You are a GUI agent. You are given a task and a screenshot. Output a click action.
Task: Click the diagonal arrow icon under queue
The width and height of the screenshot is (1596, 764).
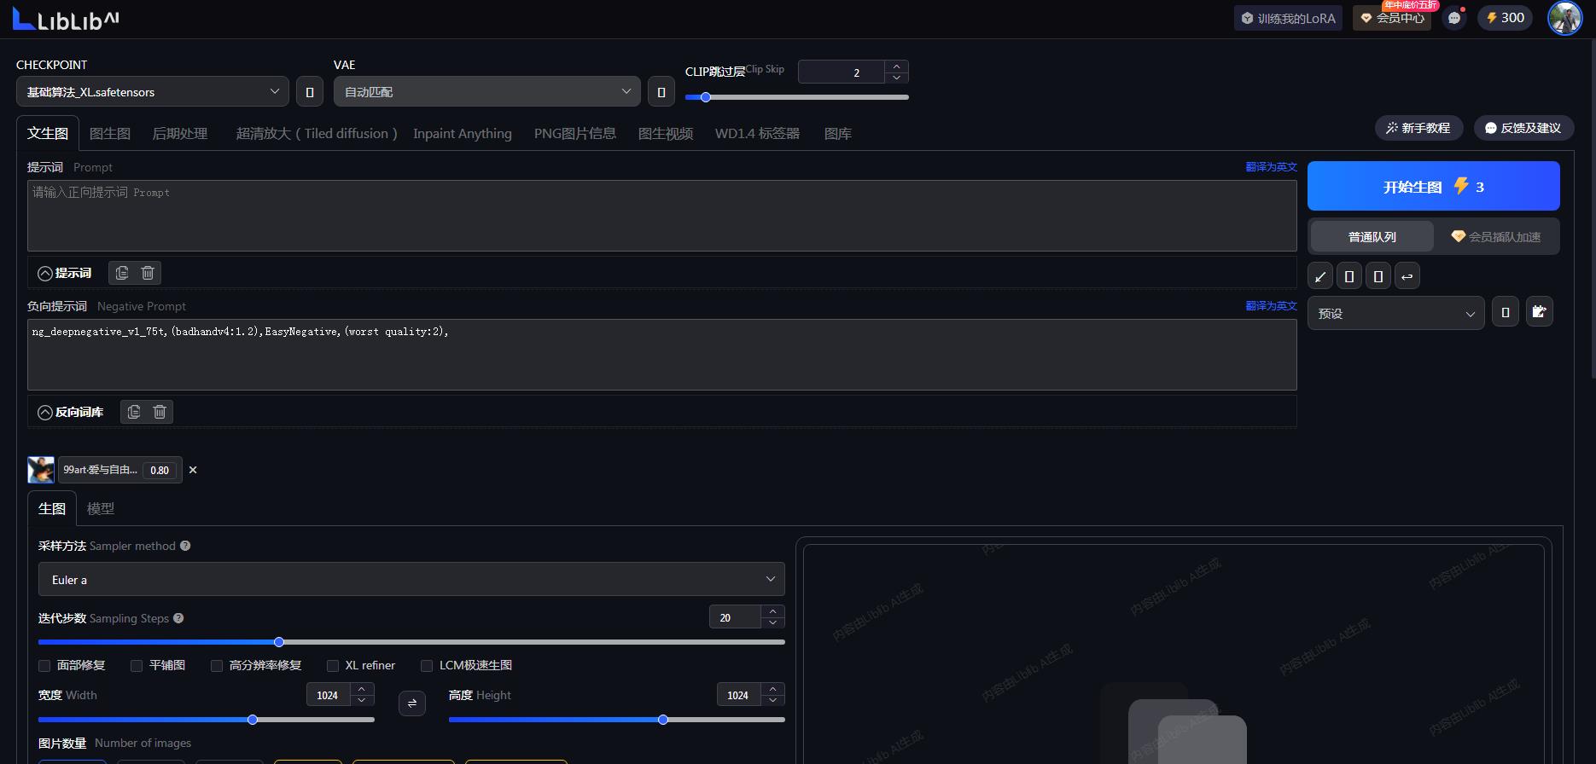click(1320, 276)
